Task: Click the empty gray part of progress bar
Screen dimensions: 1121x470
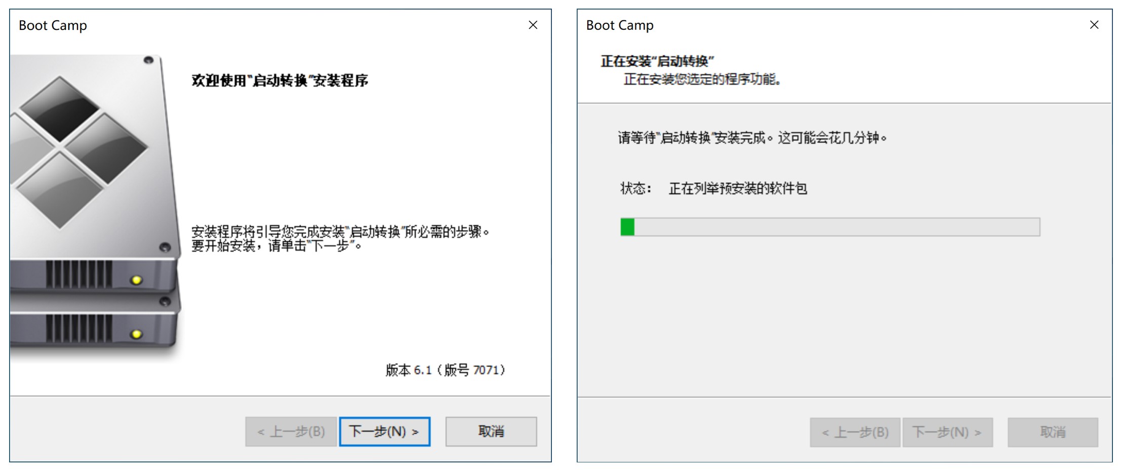Action: [837, 227]
